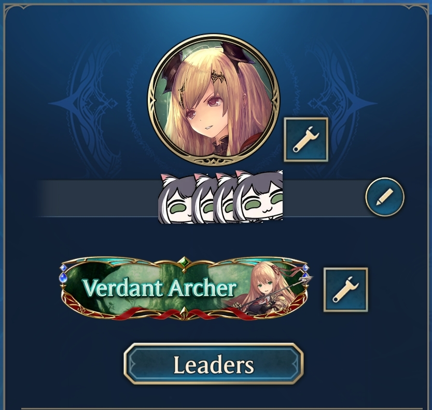Select the blonde character profile portrait
This screenshot has height=410, width=432.
point(214,100)
